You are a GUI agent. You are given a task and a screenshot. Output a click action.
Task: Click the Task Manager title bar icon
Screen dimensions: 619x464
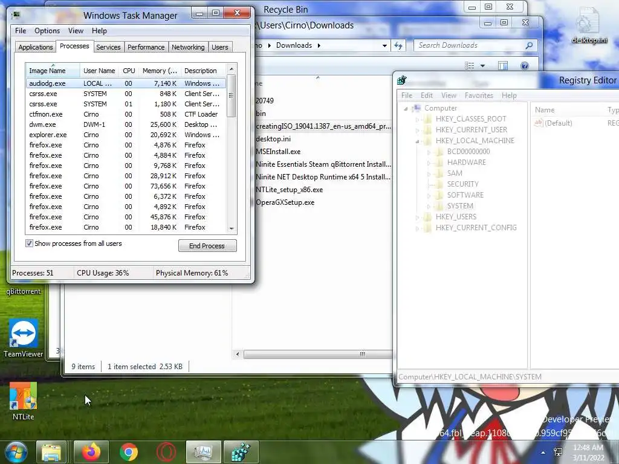pos(16,15)
